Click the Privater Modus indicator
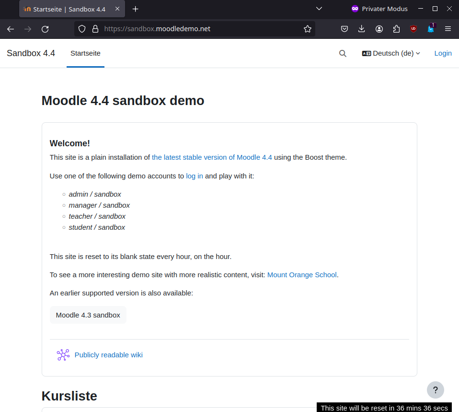459x412 pixels. 379,9
